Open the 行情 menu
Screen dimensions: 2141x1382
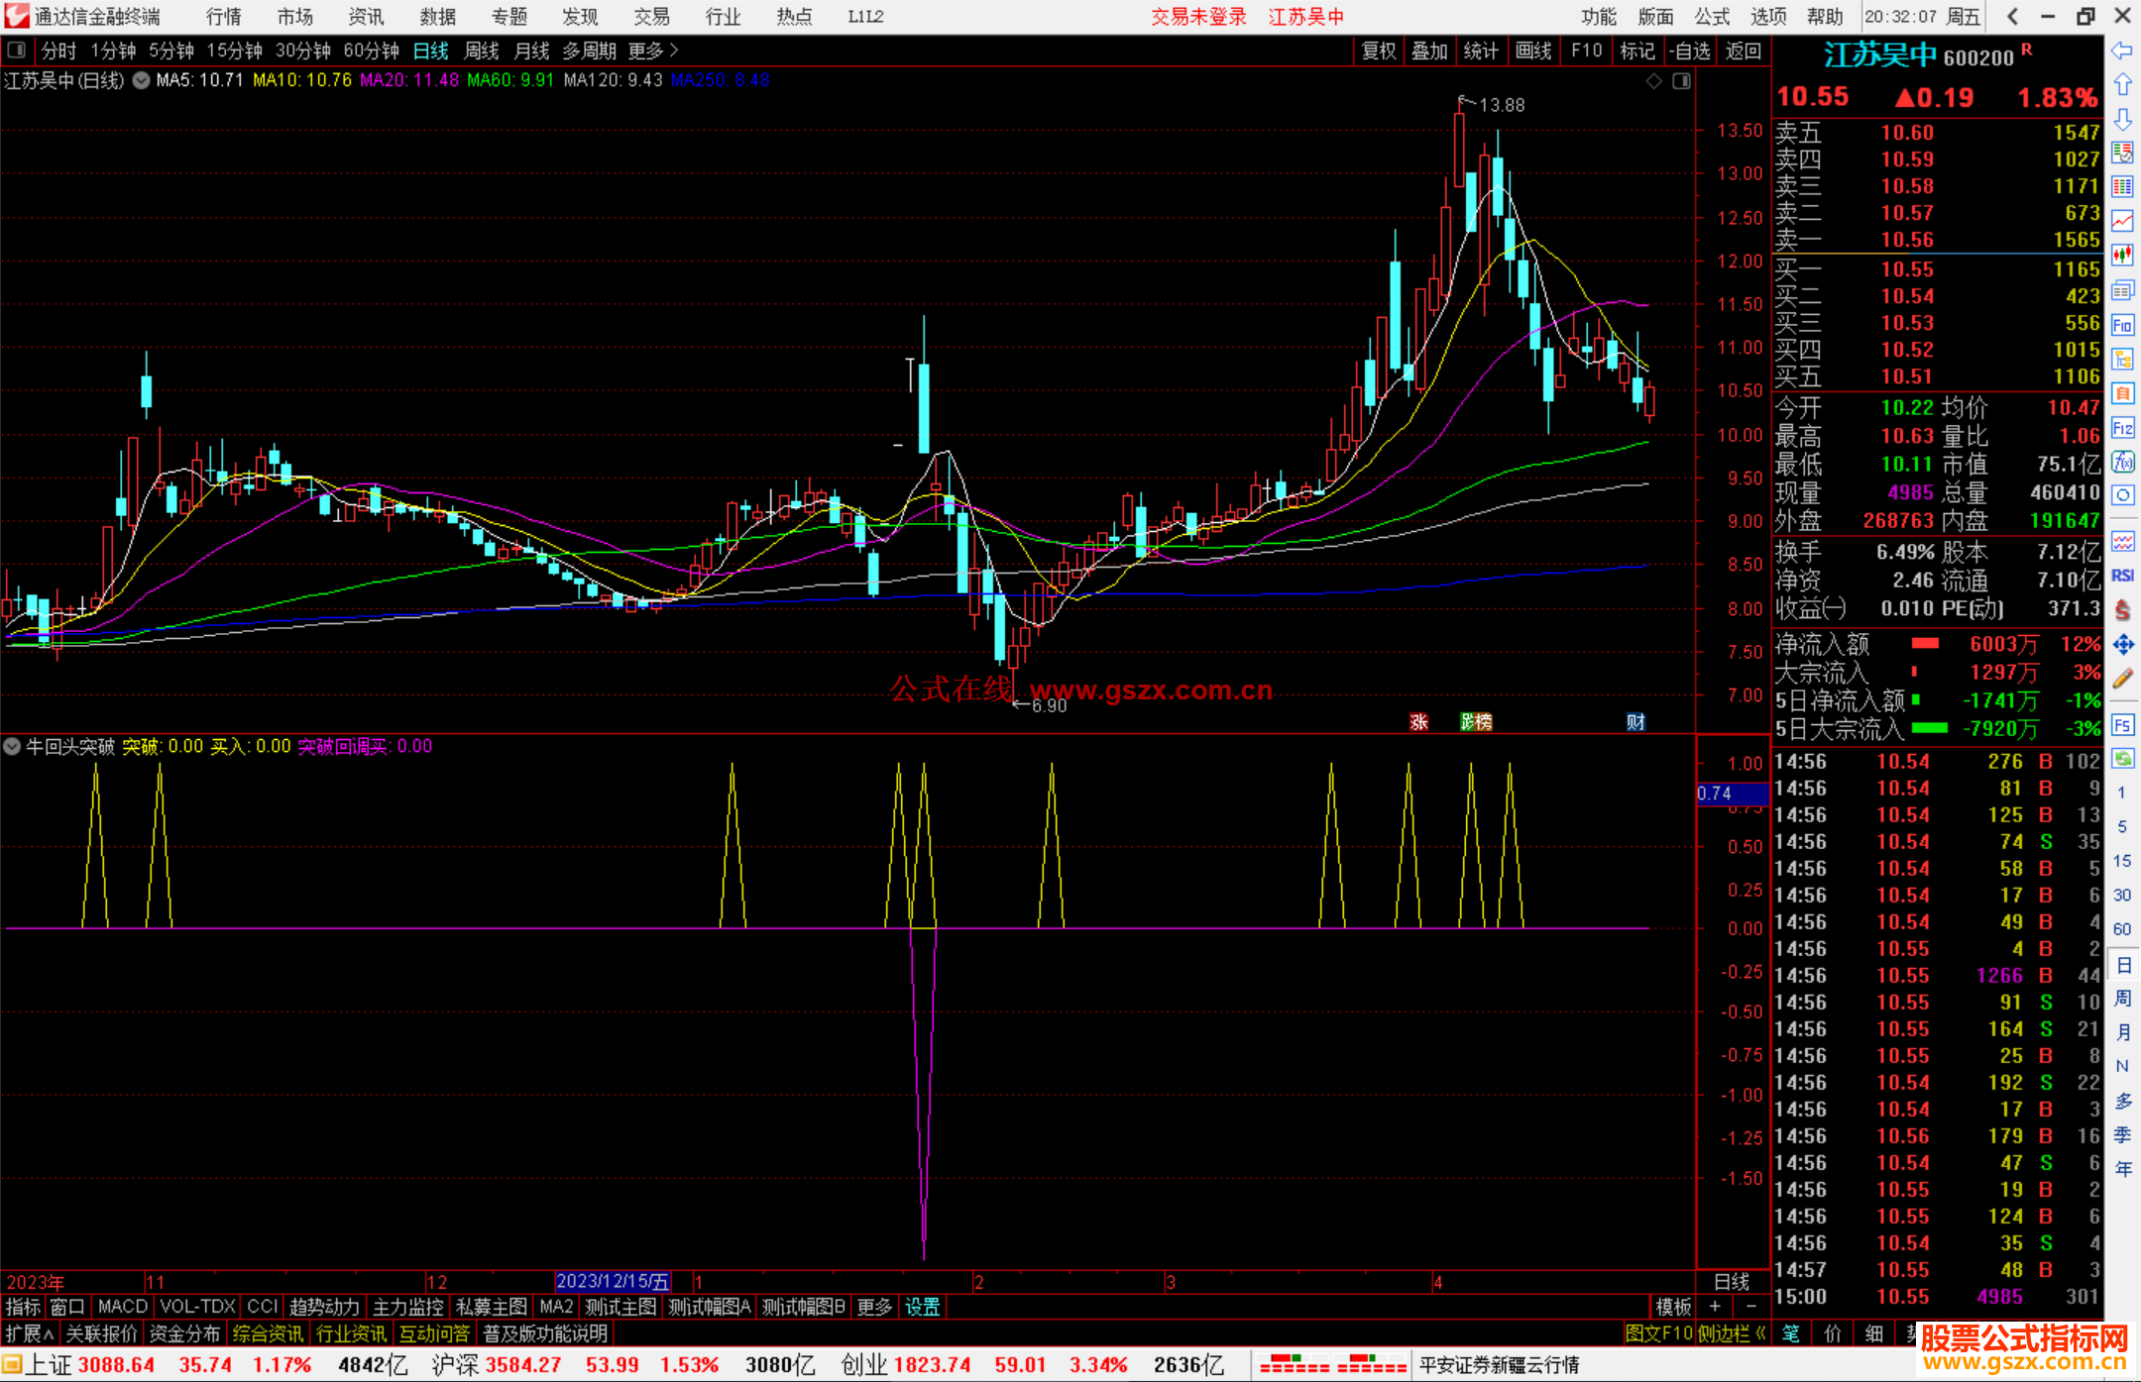tap(224, 17)
